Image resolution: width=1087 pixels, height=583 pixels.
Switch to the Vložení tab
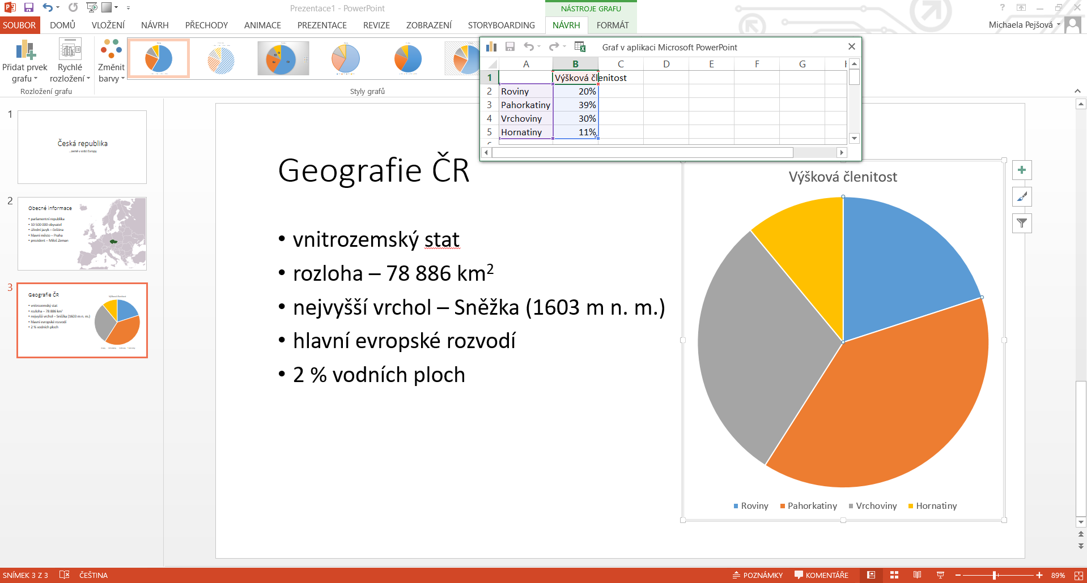108,25
